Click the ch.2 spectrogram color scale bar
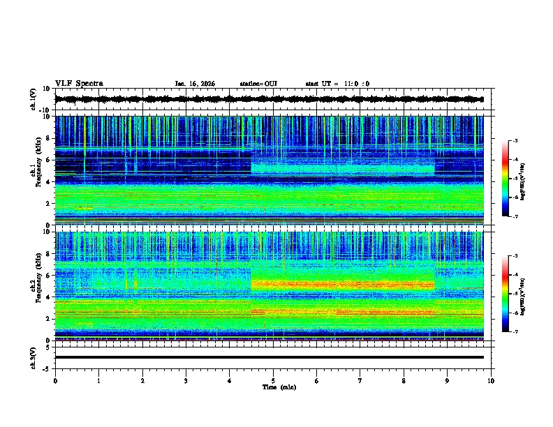 (x=506, y=294)
